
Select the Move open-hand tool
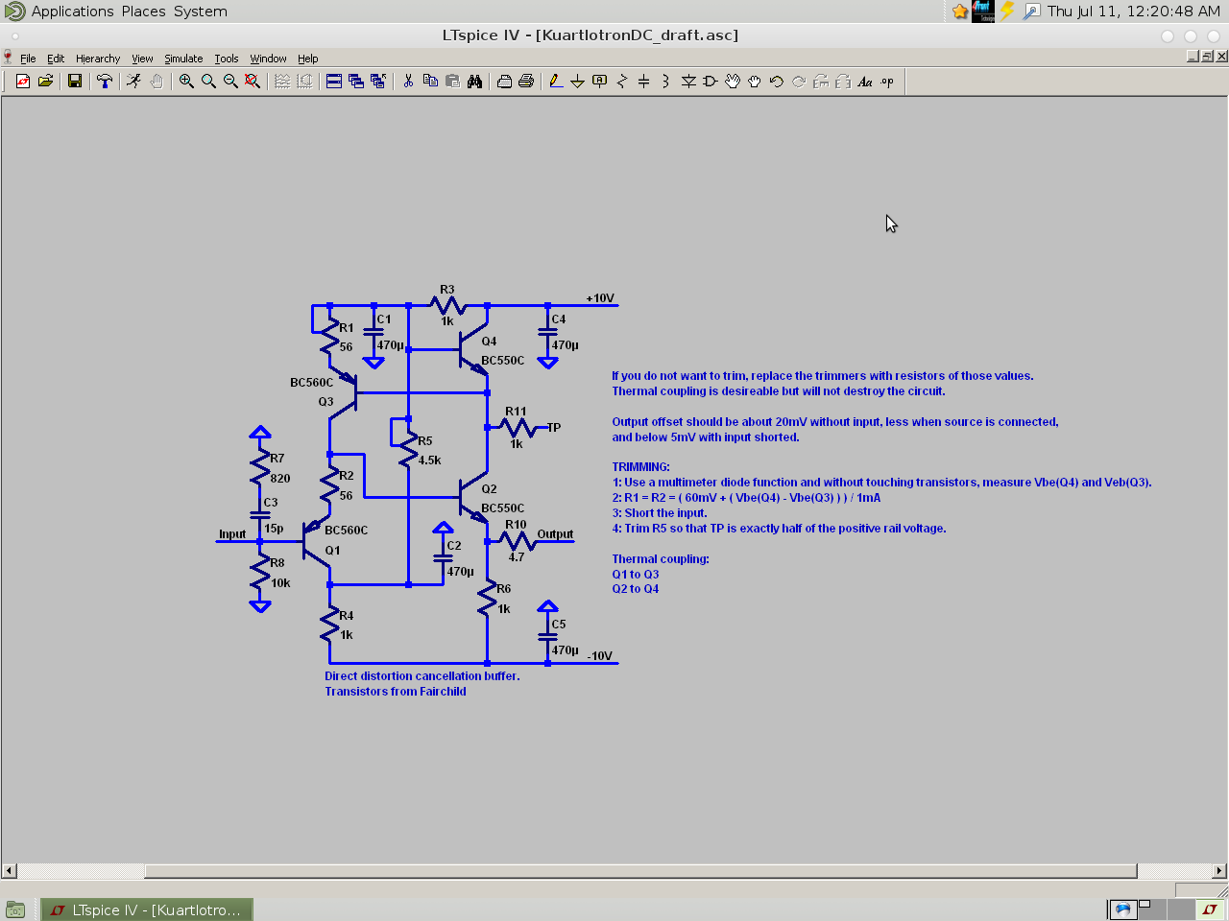[733, 82]
